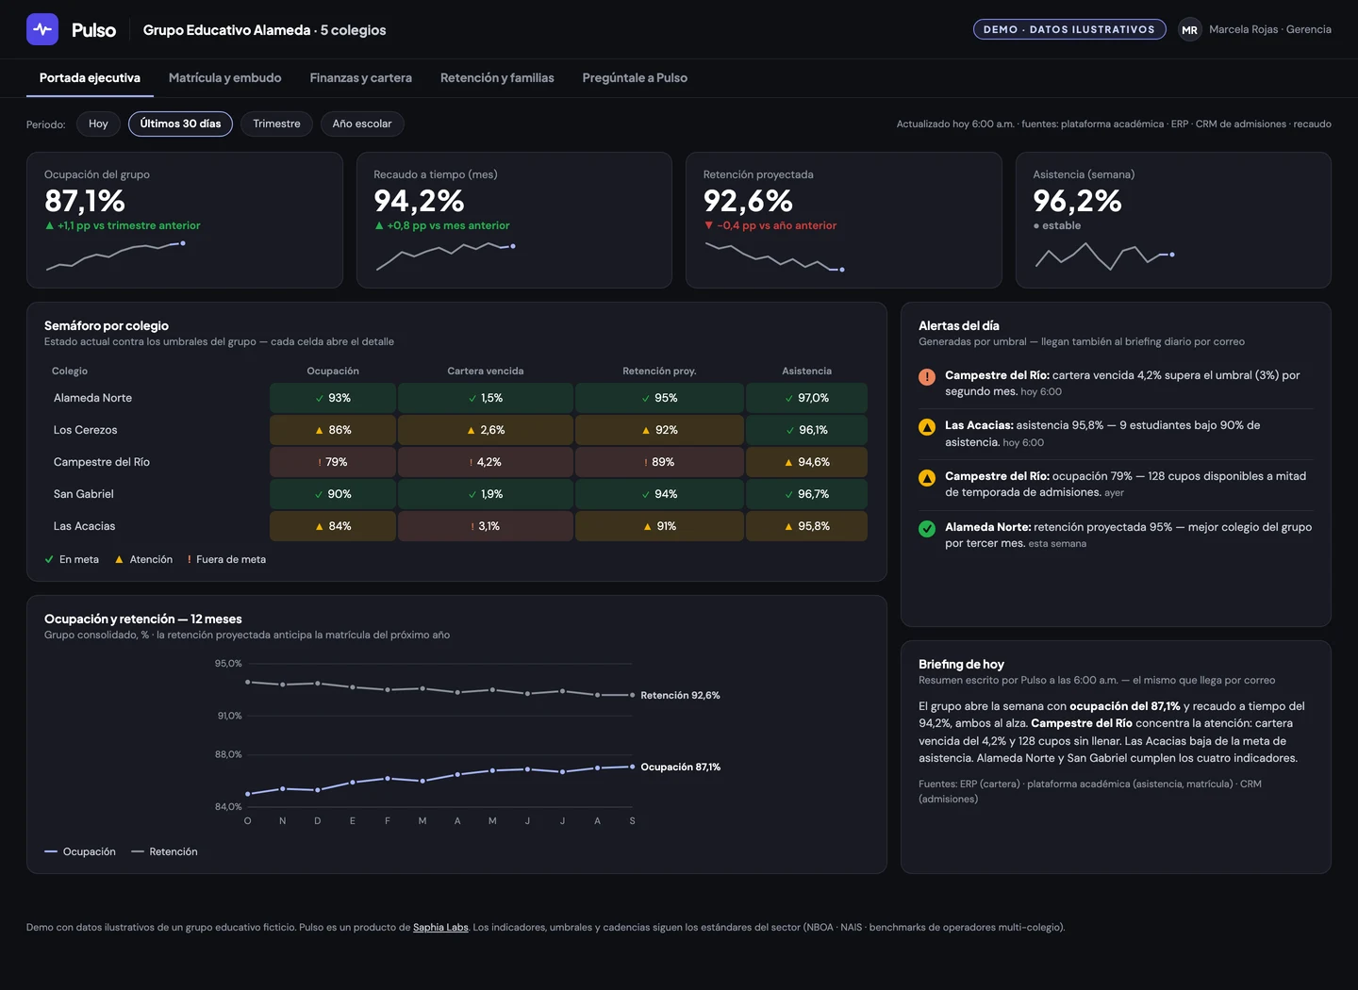1358x990 pixels.
Task: Click last Ocupación data point on chart
Action: (x=632, y=767)
